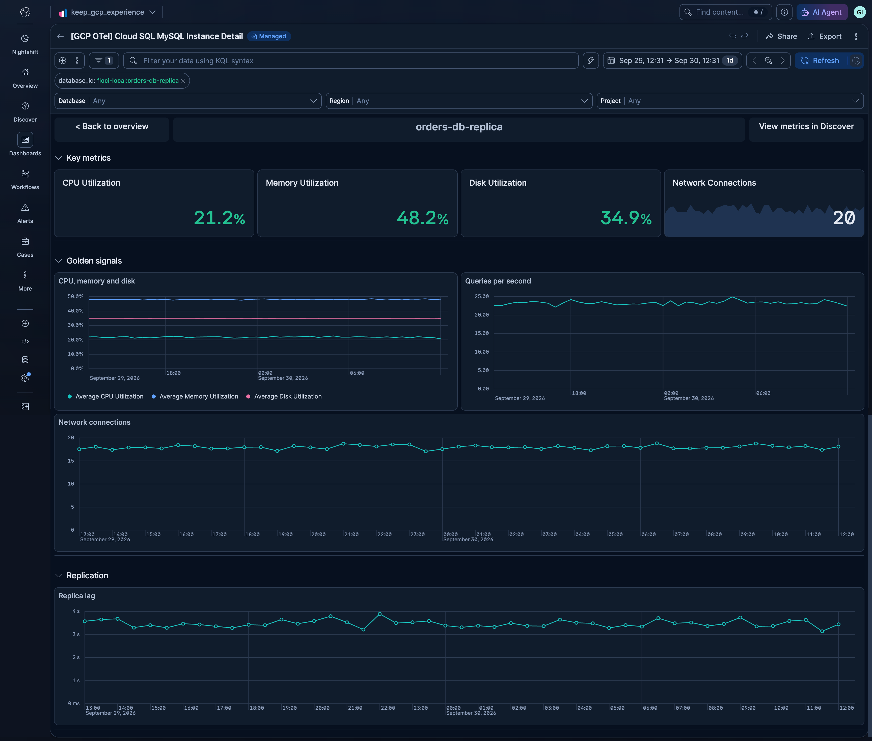
Task: Click Back to overview link
Action: tap(112, 126)
